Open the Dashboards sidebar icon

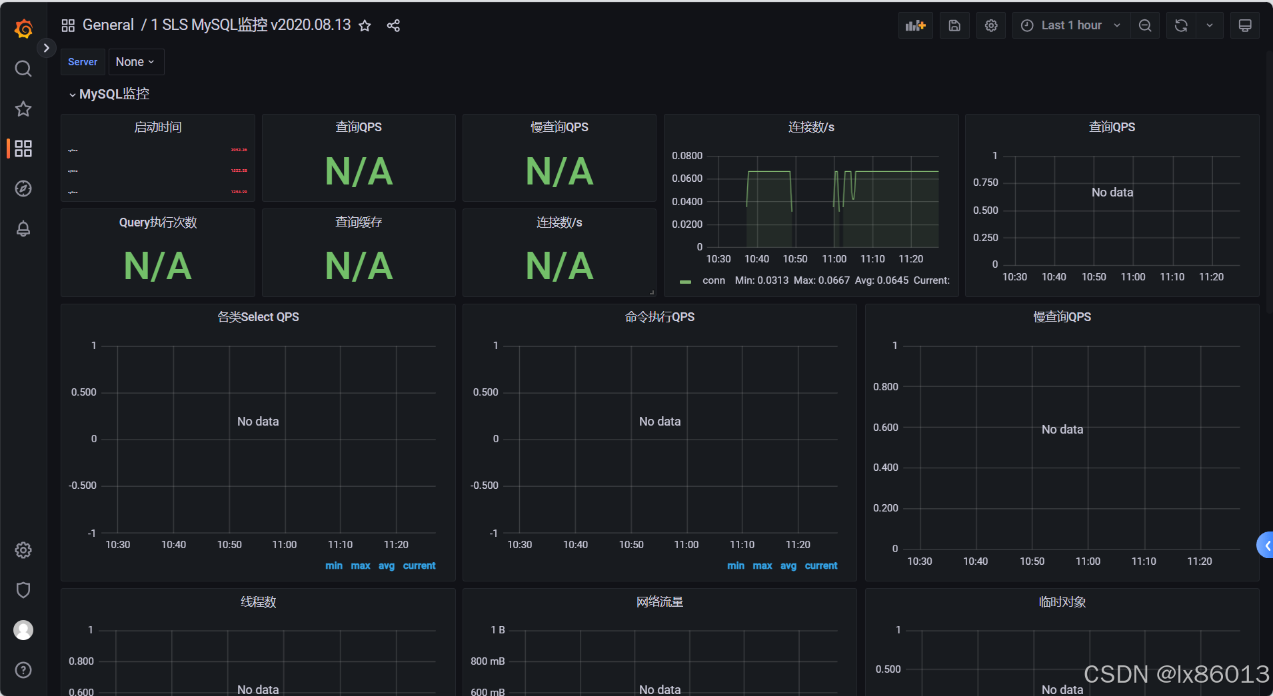(x=23, y=149)
